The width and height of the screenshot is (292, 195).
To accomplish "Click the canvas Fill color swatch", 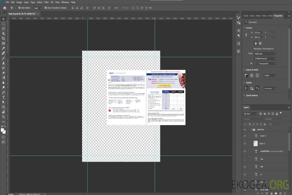I will click(x=255, y=63).
